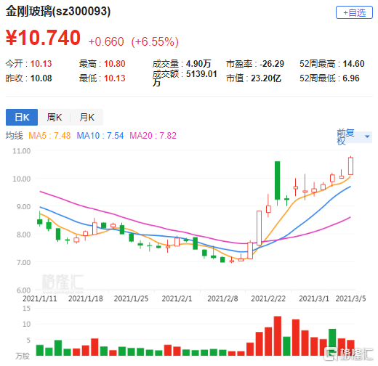The image size is (378, 366).
Task: Click the 2021/2/1 date axis label
Action: 177,298
